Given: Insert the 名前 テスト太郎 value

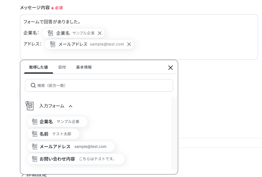Looking at the screenshot, I should click(x=53, y=134).
